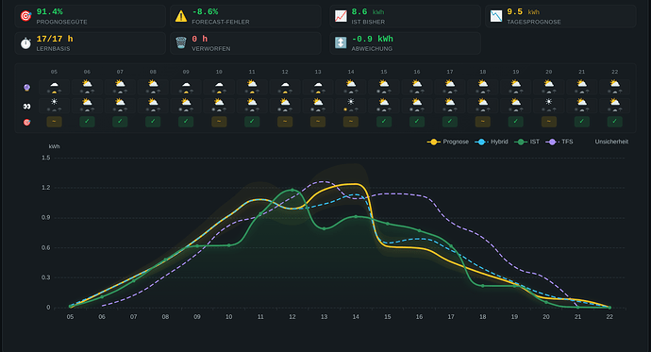This screenshot has width=651, height=352.
Task: Toggle the Hybrid series in legend
Action: (492, 142)
